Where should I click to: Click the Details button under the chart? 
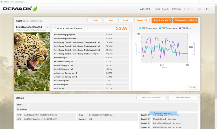point(193,87)
